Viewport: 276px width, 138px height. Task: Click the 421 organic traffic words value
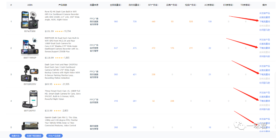[x=135, y=74]
